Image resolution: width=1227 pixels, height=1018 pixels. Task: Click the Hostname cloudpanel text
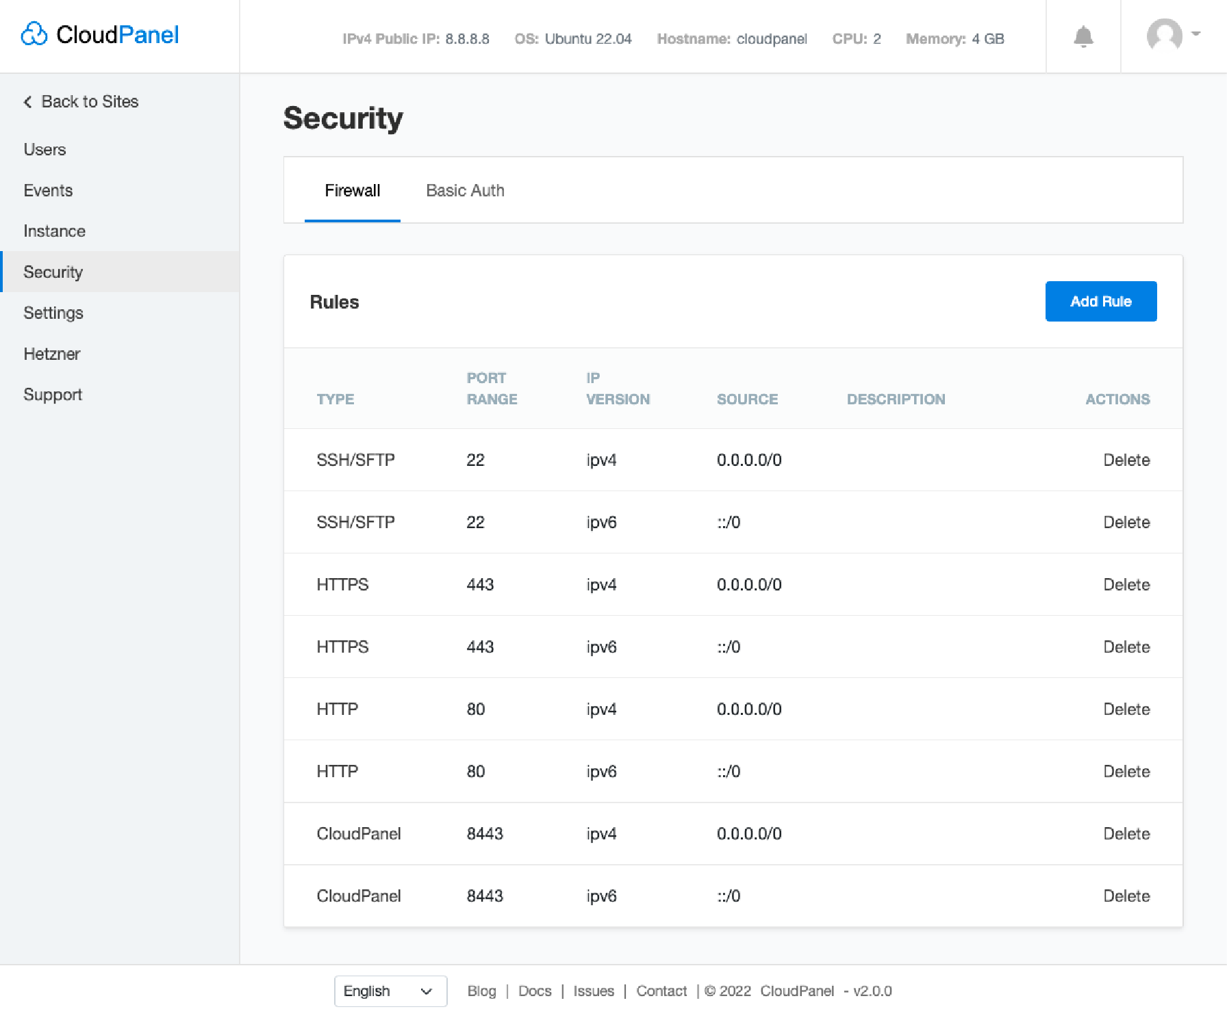[x=732, y=39]
